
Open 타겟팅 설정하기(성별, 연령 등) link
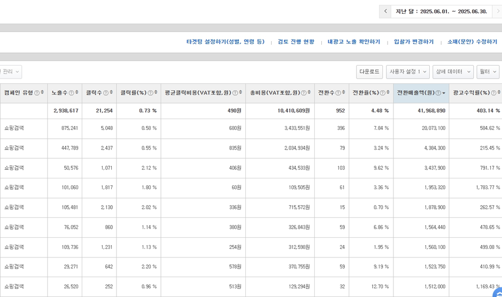[225, 42]
